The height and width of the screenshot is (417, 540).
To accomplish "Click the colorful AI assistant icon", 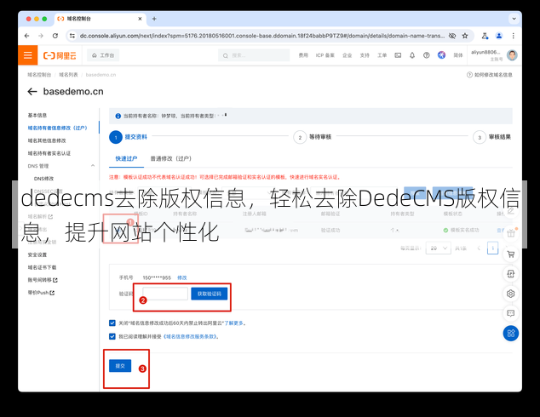I will tap(441, 55).
